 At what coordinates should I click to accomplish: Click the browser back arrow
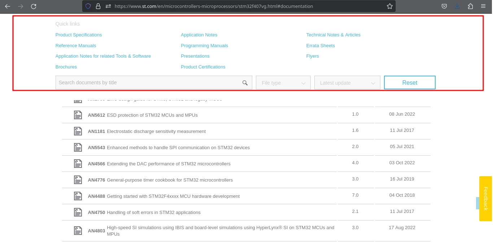pyautogui.click(x=8, y=6)
